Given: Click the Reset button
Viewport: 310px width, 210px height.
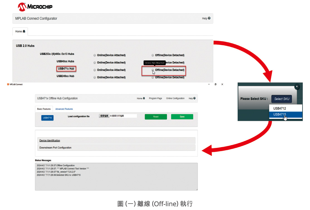Looking at the screenshot, I should pyautogui.click(x=156, y=116).
